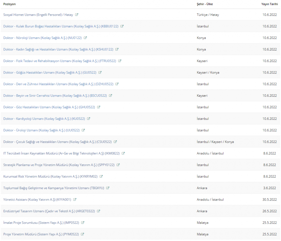Click external-link icon for Çocuk Sağlığı (CSU0522)
Image resolution: width=281 pixels, height=241 pixels.
pyautogui.click(x=115, y=142)
